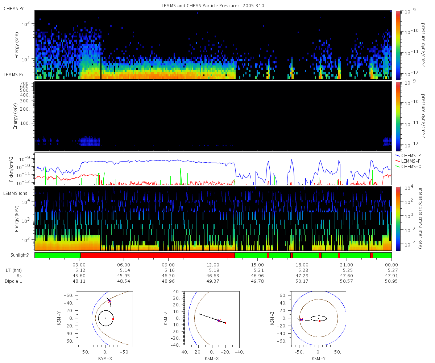Open the KSM-X versus KSM-Z trajectory plot
This screenshot has width=435, height=363.
212,318
